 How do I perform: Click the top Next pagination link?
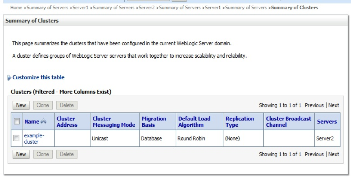tap(334, 105)
